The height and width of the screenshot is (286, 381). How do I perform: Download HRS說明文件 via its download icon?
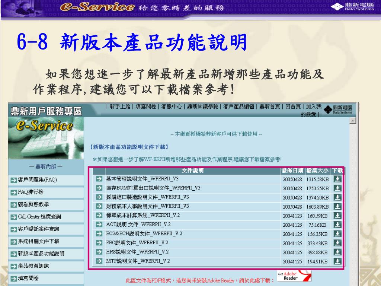point(337,252)
